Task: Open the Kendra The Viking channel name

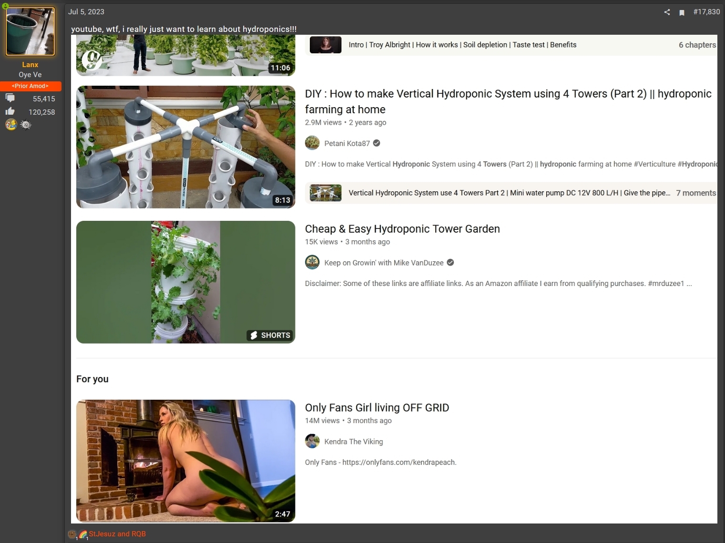Action: coord(354,442)
